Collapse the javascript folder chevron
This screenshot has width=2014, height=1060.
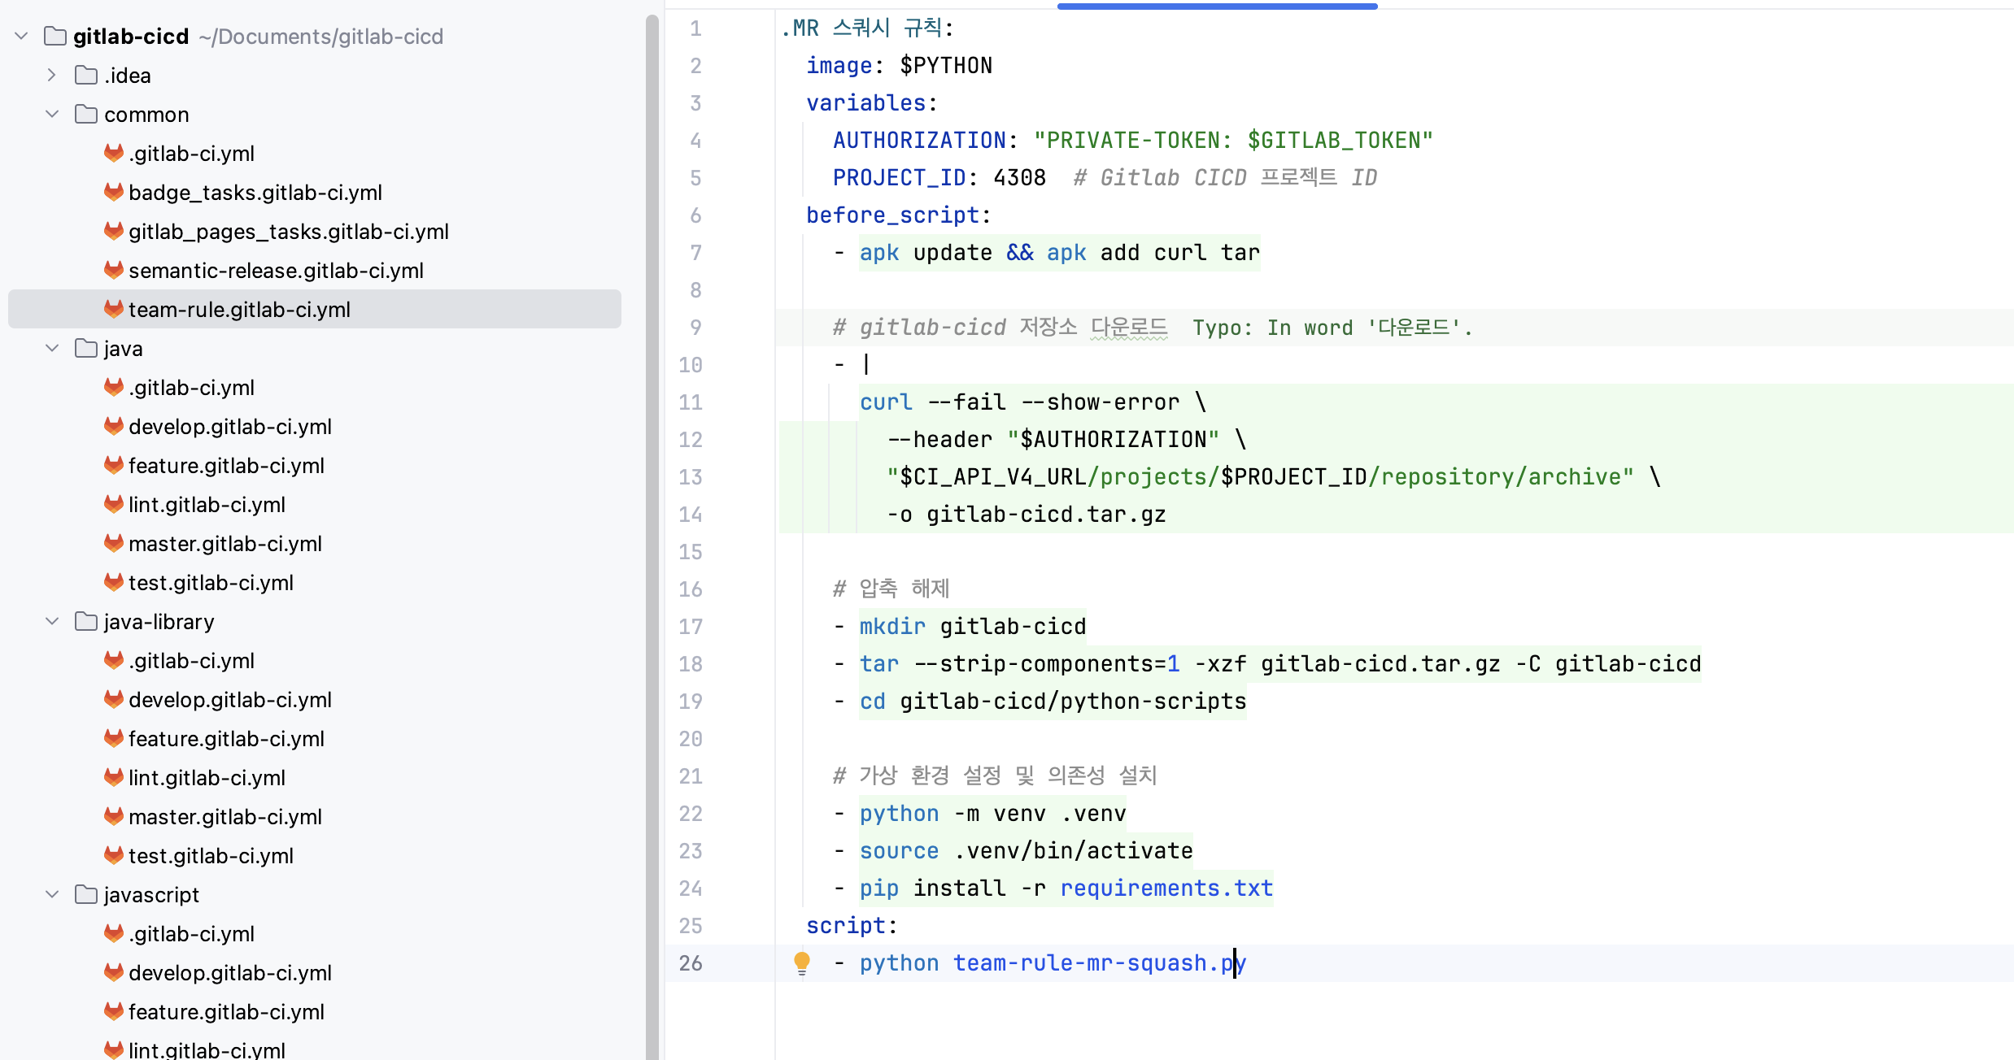tap(51, 894)
